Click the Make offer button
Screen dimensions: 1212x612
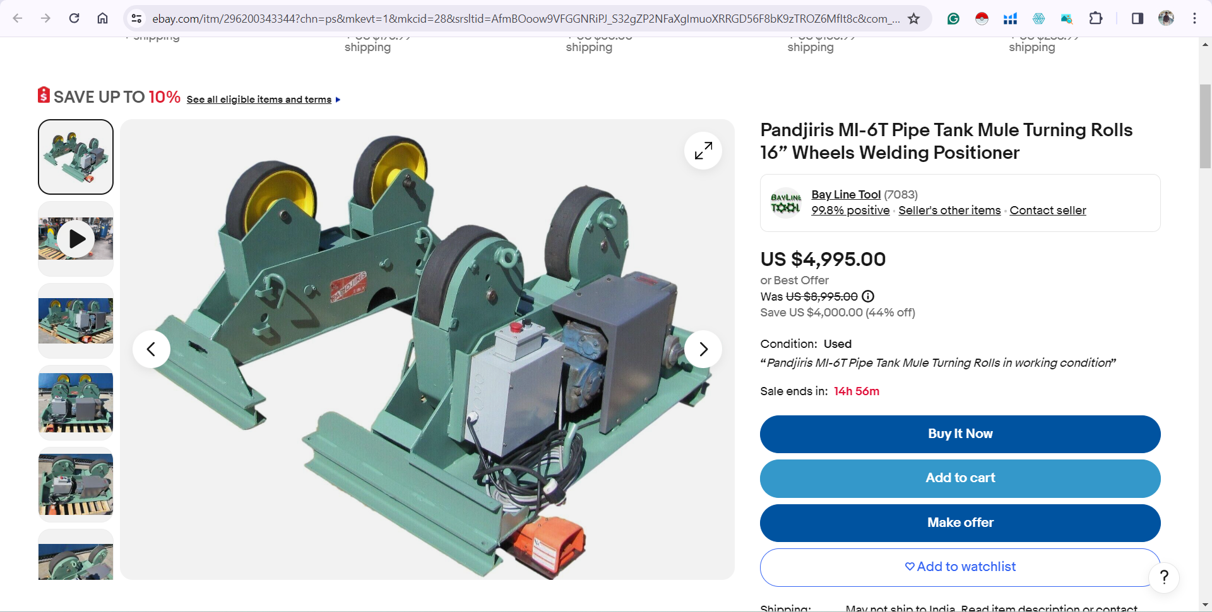pos(960,523)
